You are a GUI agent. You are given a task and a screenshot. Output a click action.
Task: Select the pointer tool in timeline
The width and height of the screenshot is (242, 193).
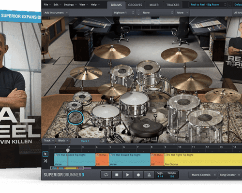[x=45, y=154]
